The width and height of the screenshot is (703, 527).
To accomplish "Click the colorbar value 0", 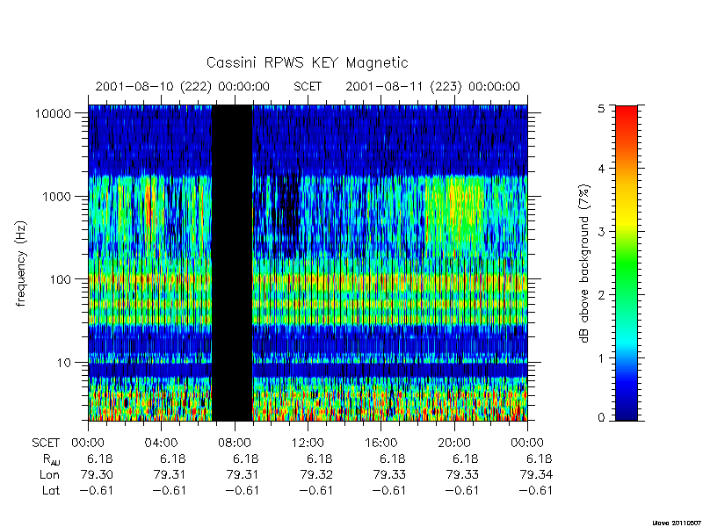I will (x=601, y=418).
